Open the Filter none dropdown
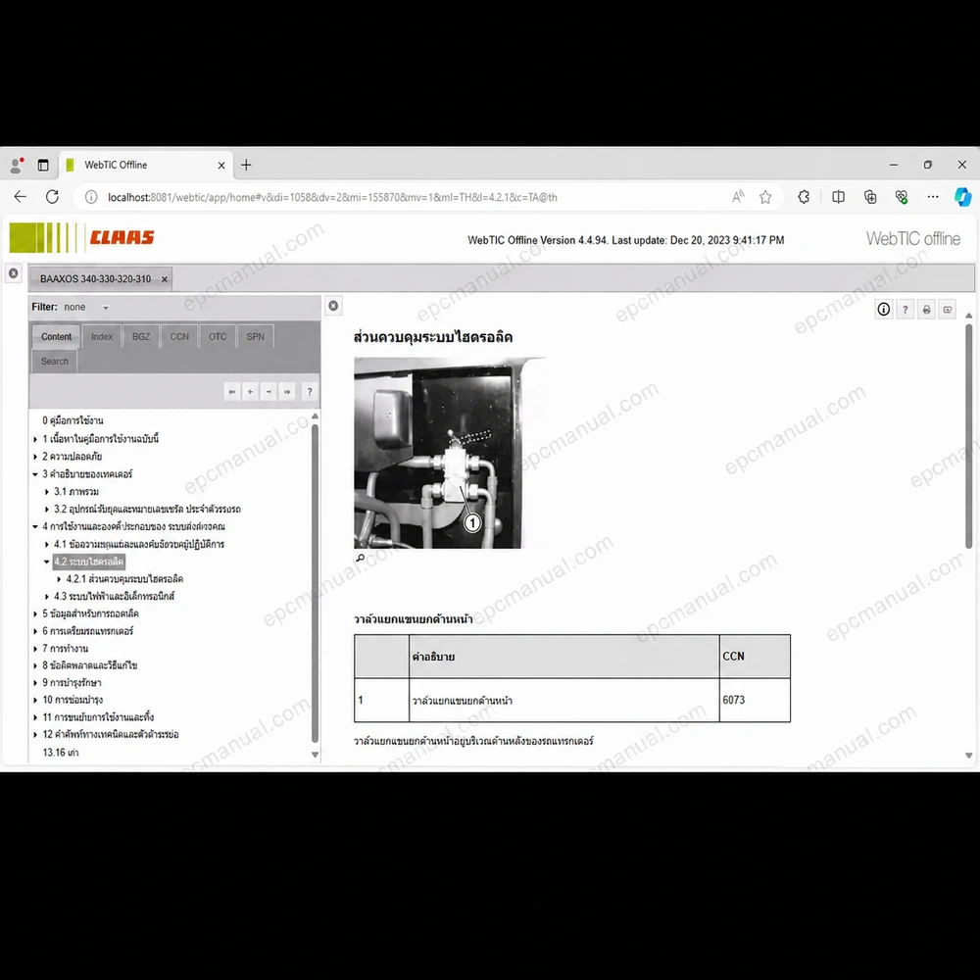 point(87,308)
